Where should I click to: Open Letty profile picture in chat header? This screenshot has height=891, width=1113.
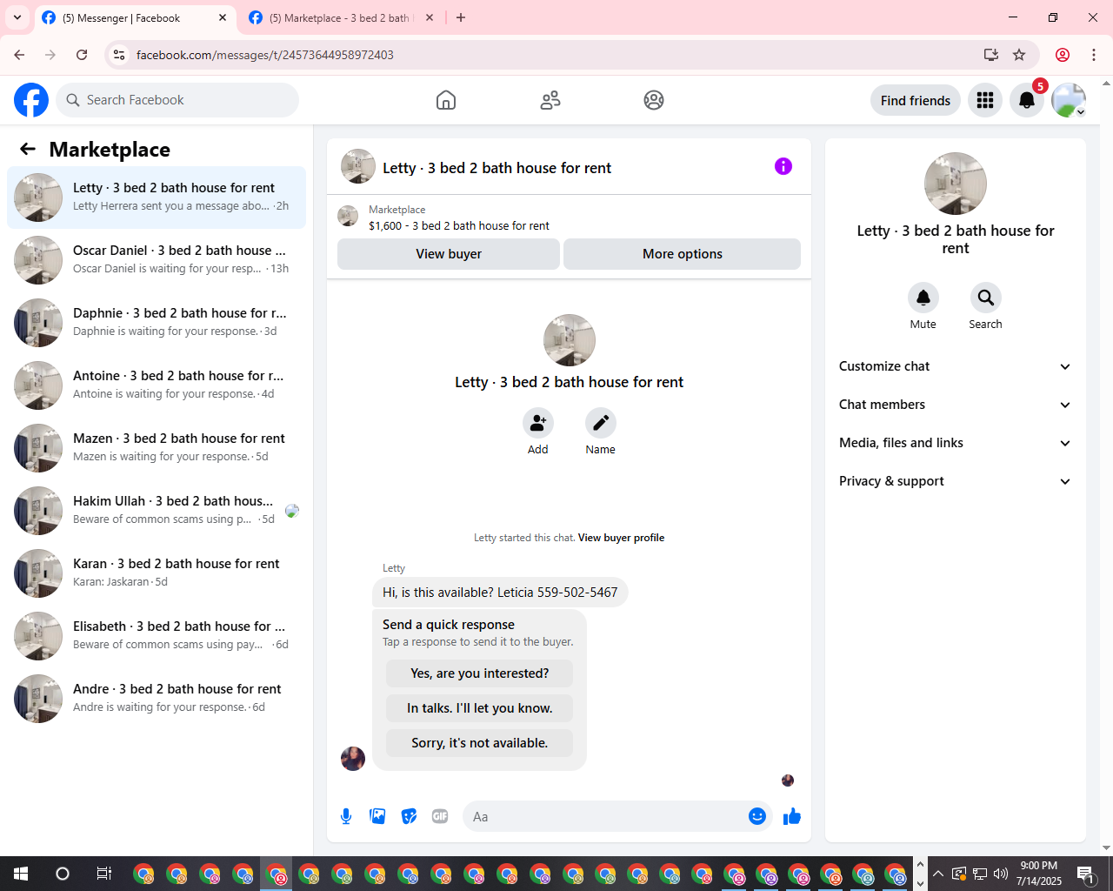358,166
